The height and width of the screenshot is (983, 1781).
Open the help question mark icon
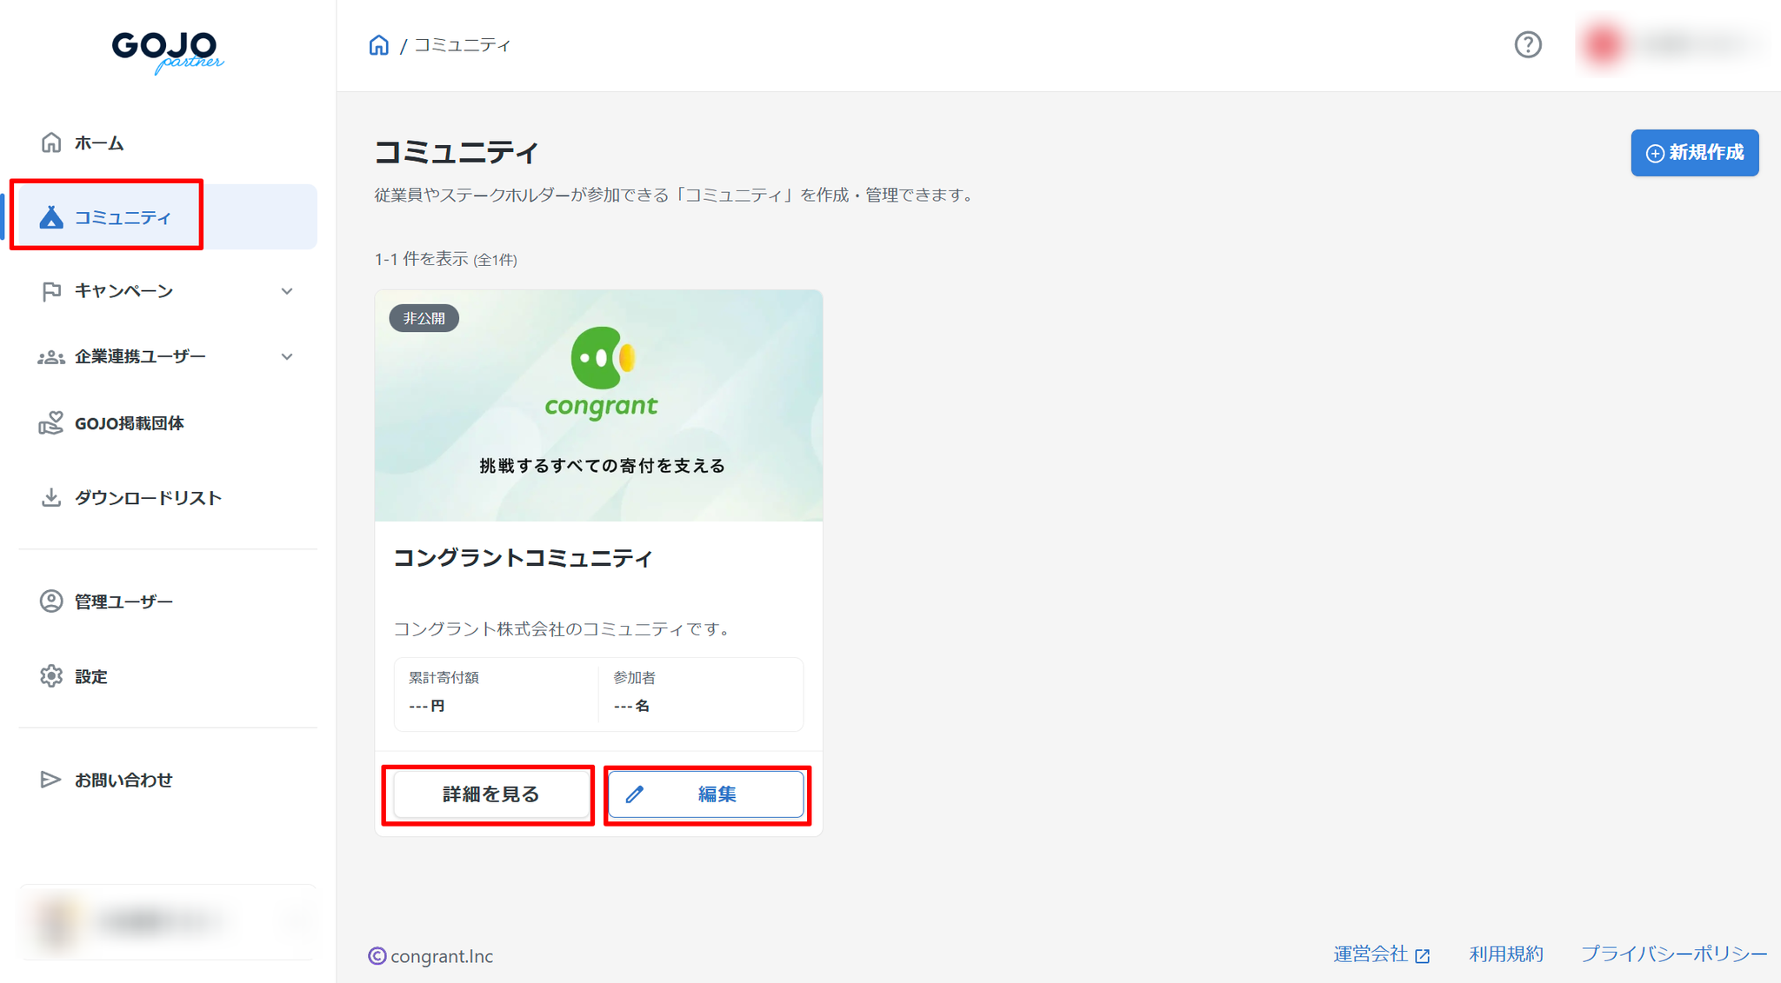click(x=1527, y=44)
